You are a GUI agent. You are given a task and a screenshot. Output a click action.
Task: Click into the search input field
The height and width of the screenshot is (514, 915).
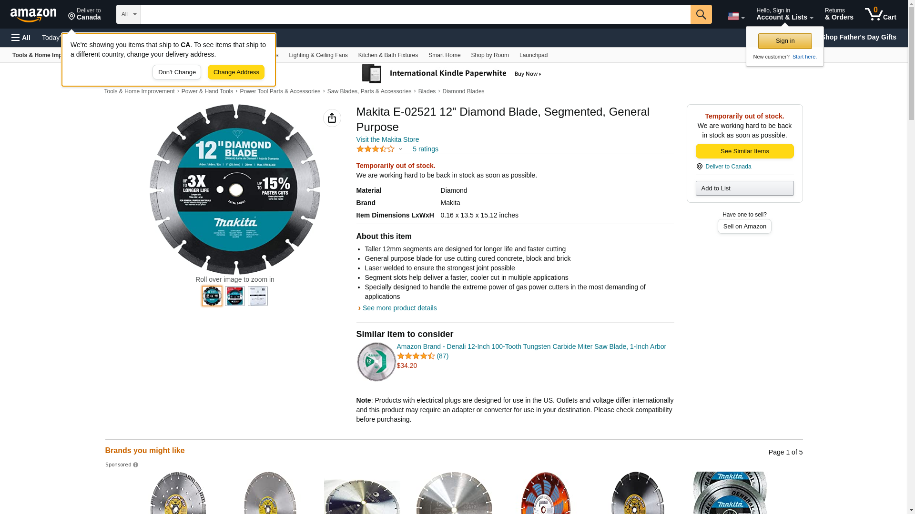point(416,14)
